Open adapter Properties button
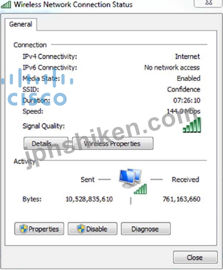Image resolution: width=223 pixels, height=270 pixels. click(x=39, y=229)
